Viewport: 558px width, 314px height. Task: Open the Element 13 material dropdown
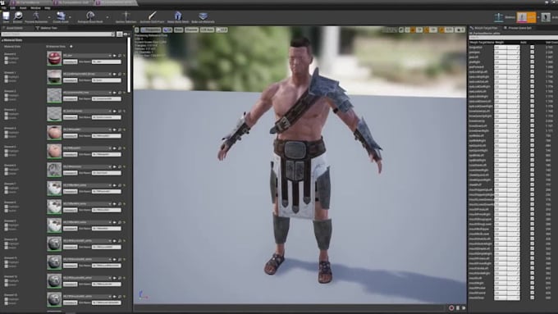(87, 296)
